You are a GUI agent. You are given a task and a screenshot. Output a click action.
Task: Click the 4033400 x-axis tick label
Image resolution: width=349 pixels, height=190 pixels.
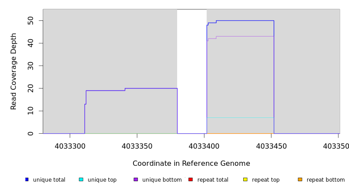pos(204,146)
